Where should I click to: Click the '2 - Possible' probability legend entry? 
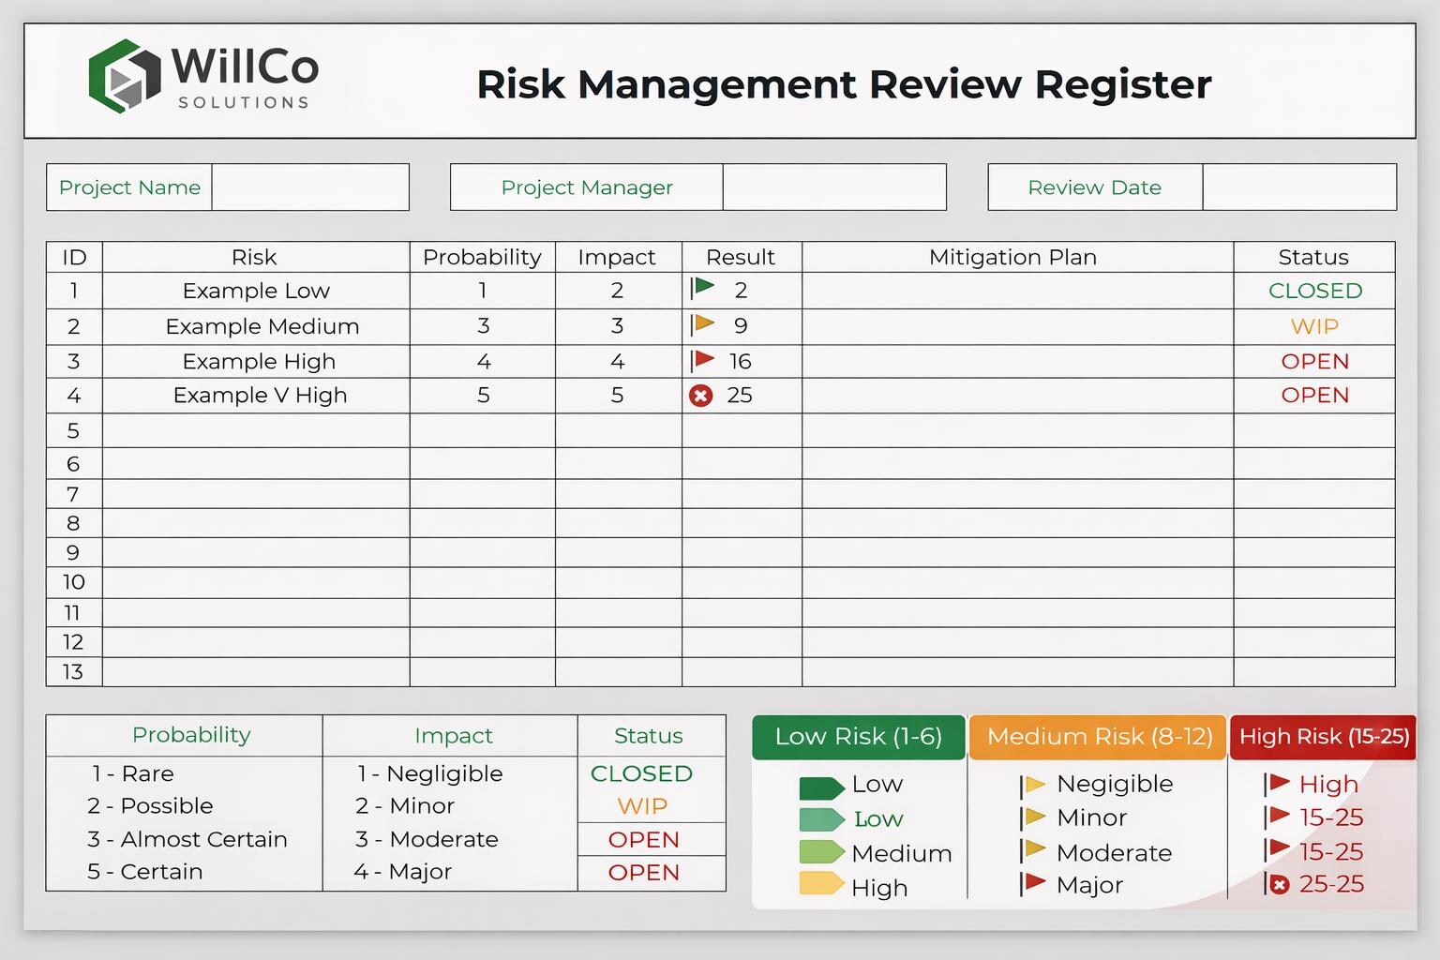(150, 806)
